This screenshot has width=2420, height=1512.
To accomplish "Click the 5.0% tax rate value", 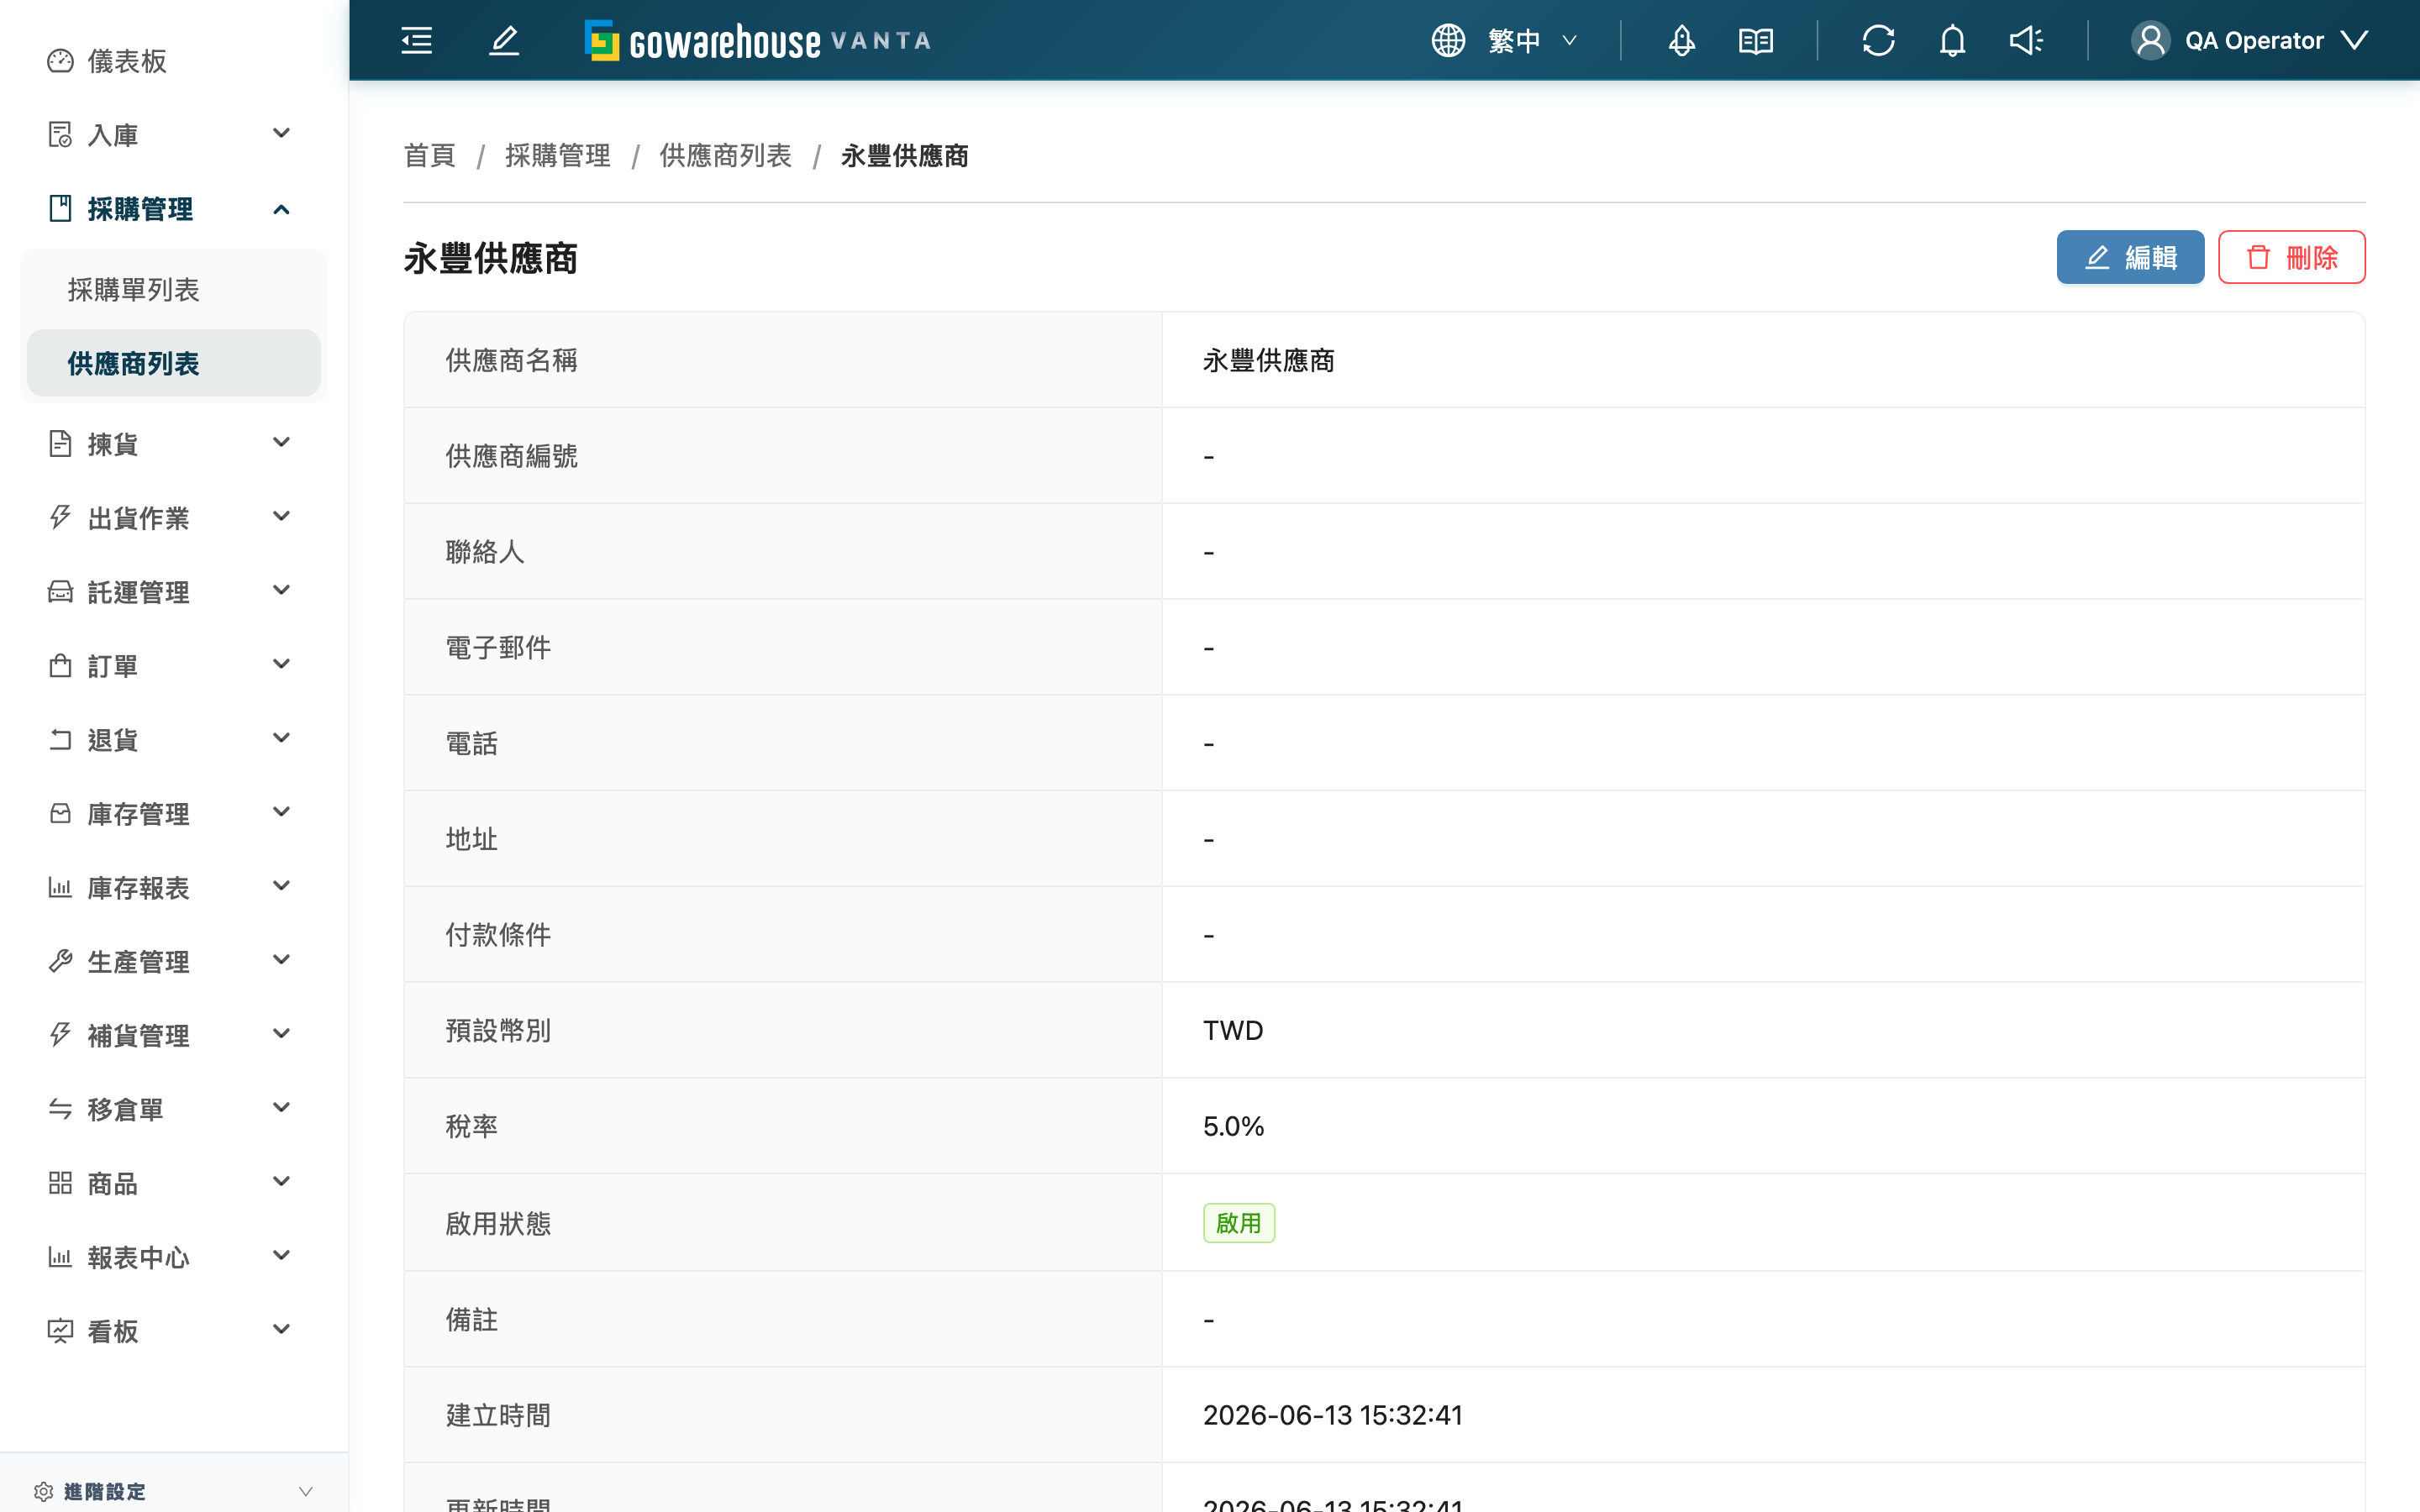I will (x=1234, y=1126).
